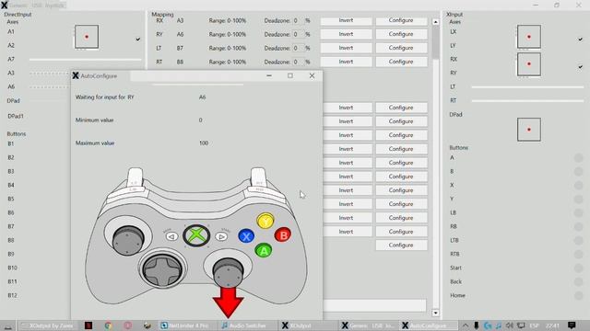Click the red B button on the controller
This screenshot has width=590, height=331.
pos(283,235)
